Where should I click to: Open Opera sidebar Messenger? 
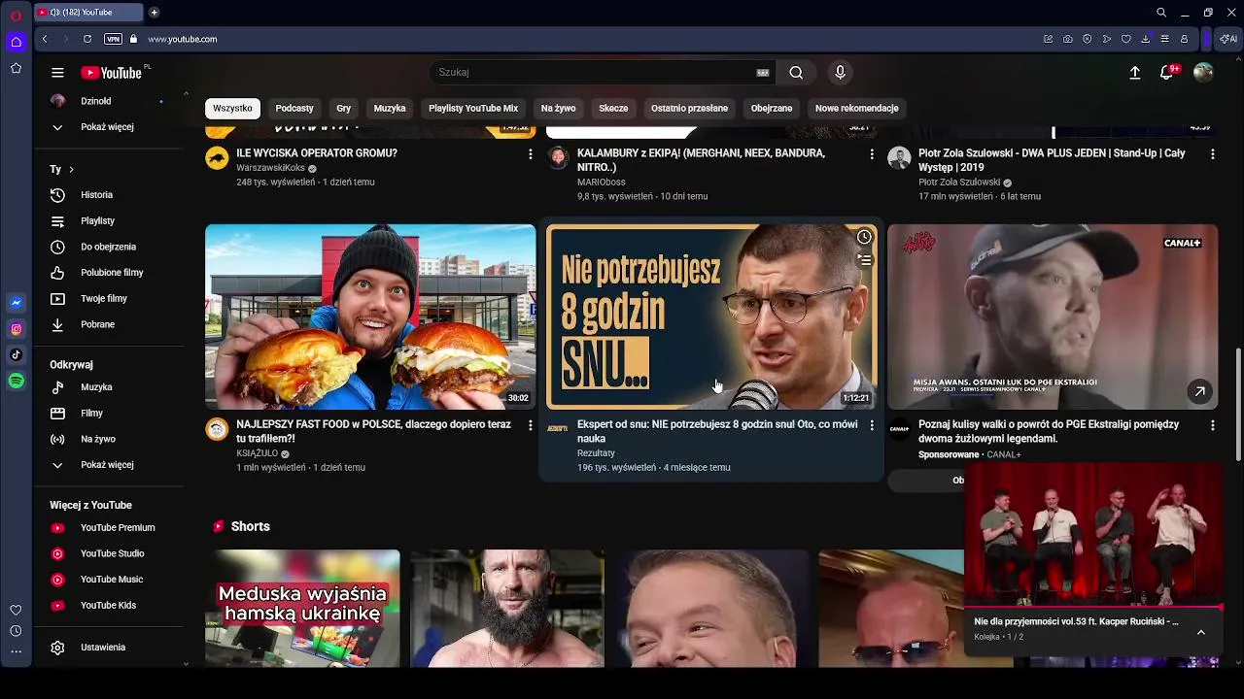[16, 303]
